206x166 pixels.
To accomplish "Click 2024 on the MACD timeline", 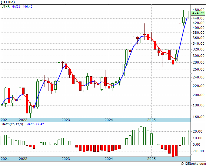I will pyautogui.click(x=109, y=159).
